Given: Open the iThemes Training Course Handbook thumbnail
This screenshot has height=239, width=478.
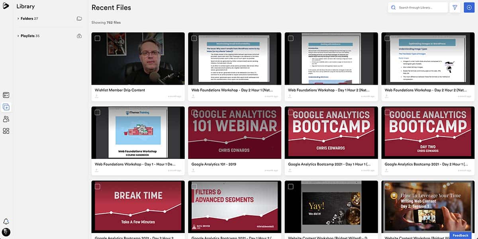Looking at the screenshot, I should [138, 133].
